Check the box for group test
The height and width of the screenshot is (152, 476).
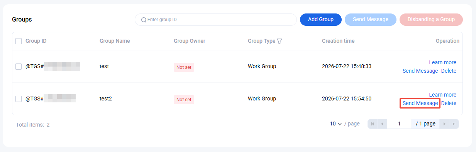pyautogui.click(x=19, y=67)
